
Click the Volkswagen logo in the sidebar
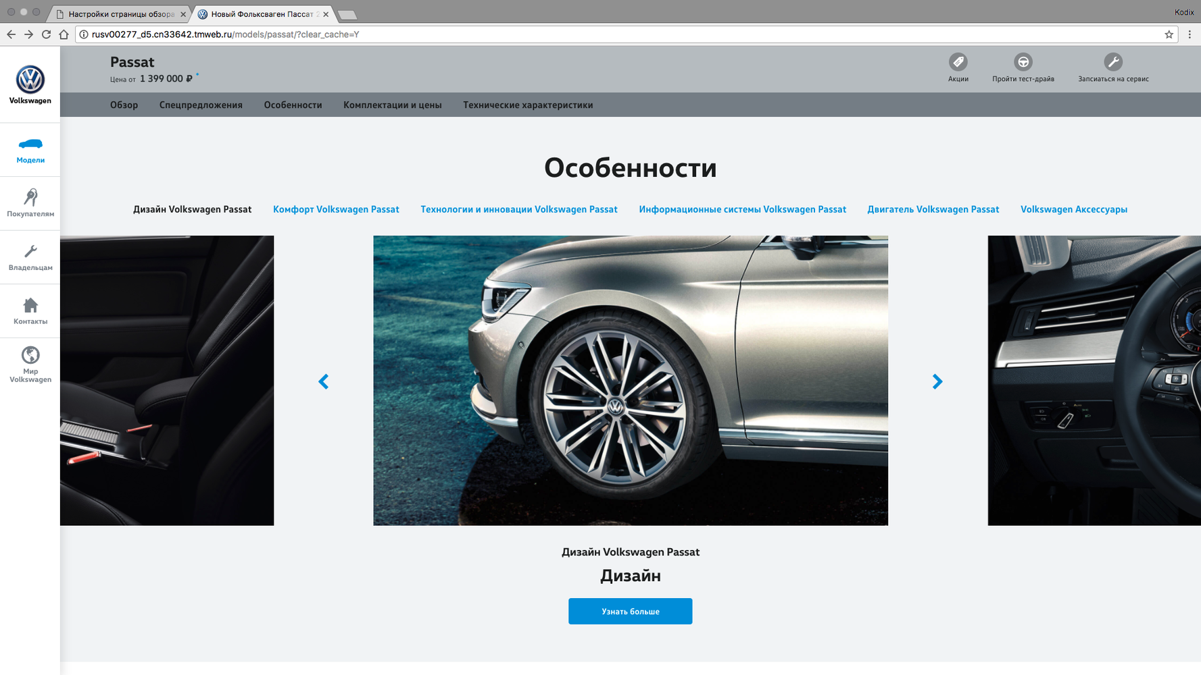30,80
